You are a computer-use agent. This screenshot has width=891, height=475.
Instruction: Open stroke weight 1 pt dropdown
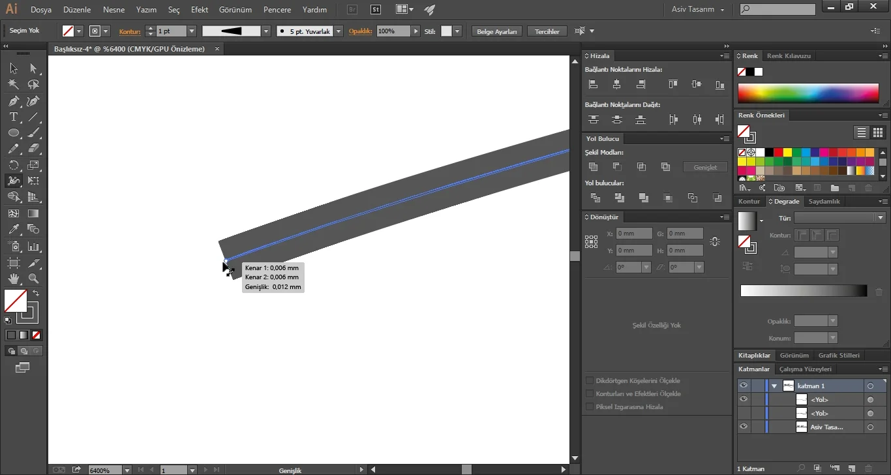192,31
